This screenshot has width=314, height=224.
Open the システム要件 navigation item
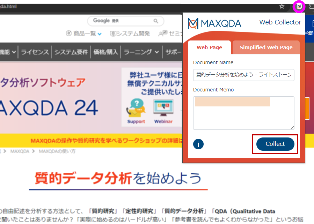[x=71, y=52]
